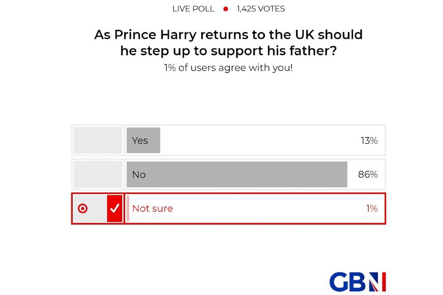The image size is (443, 295).
Task: Click the target radio icon beside Not sure
Action: [x=83, y=208]
